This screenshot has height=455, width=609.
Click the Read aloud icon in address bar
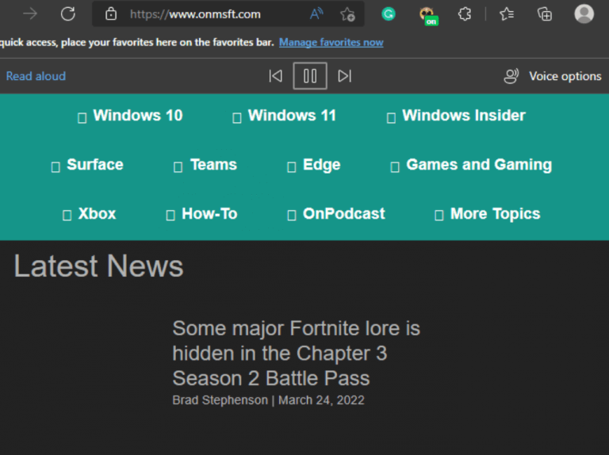coord(316,14)
